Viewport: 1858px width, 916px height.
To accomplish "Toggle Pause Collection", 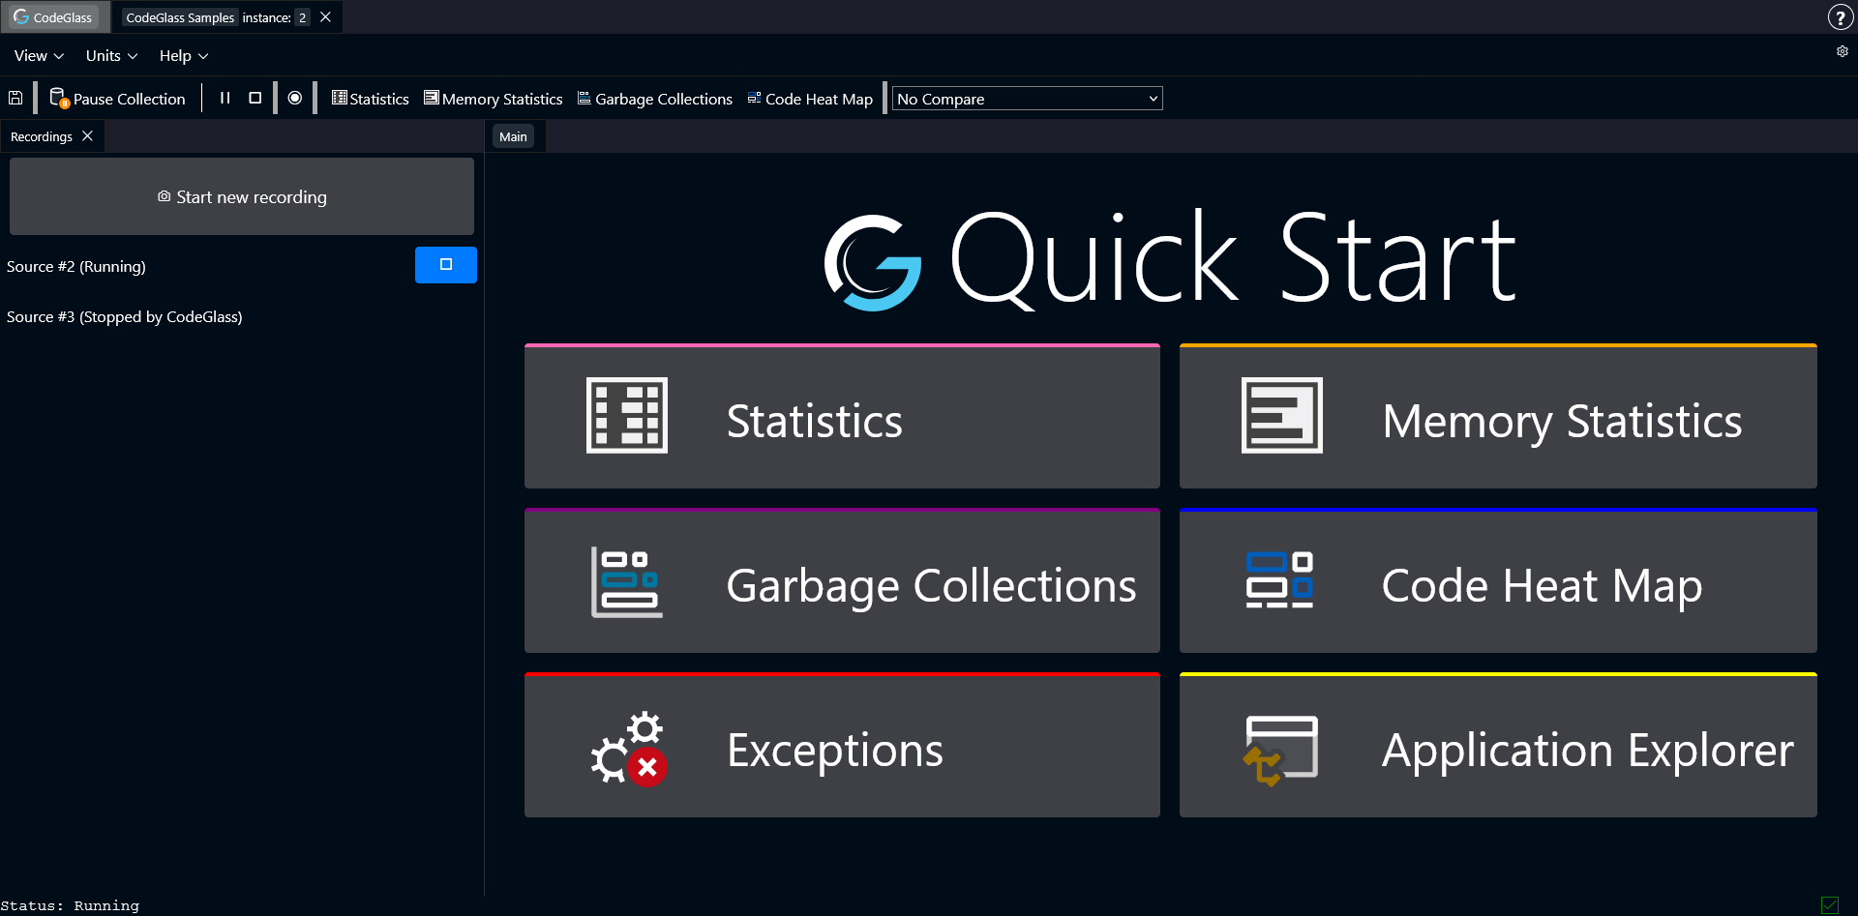I will tap(117, 99).
